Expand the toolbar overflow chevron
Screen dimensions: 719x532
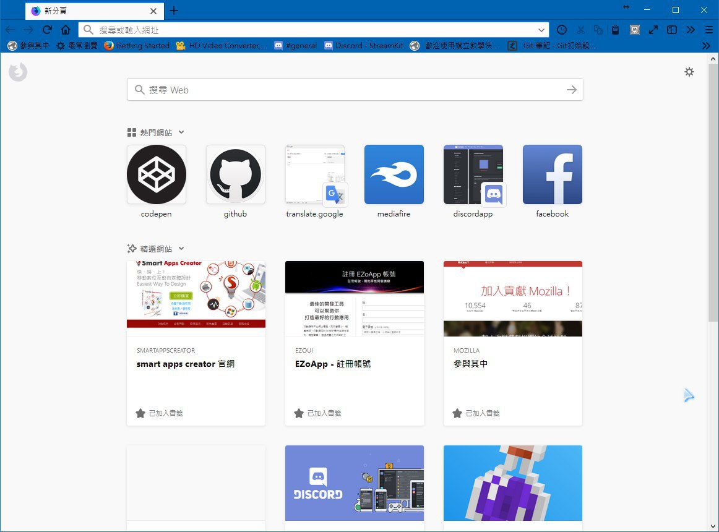coord(691,30)
